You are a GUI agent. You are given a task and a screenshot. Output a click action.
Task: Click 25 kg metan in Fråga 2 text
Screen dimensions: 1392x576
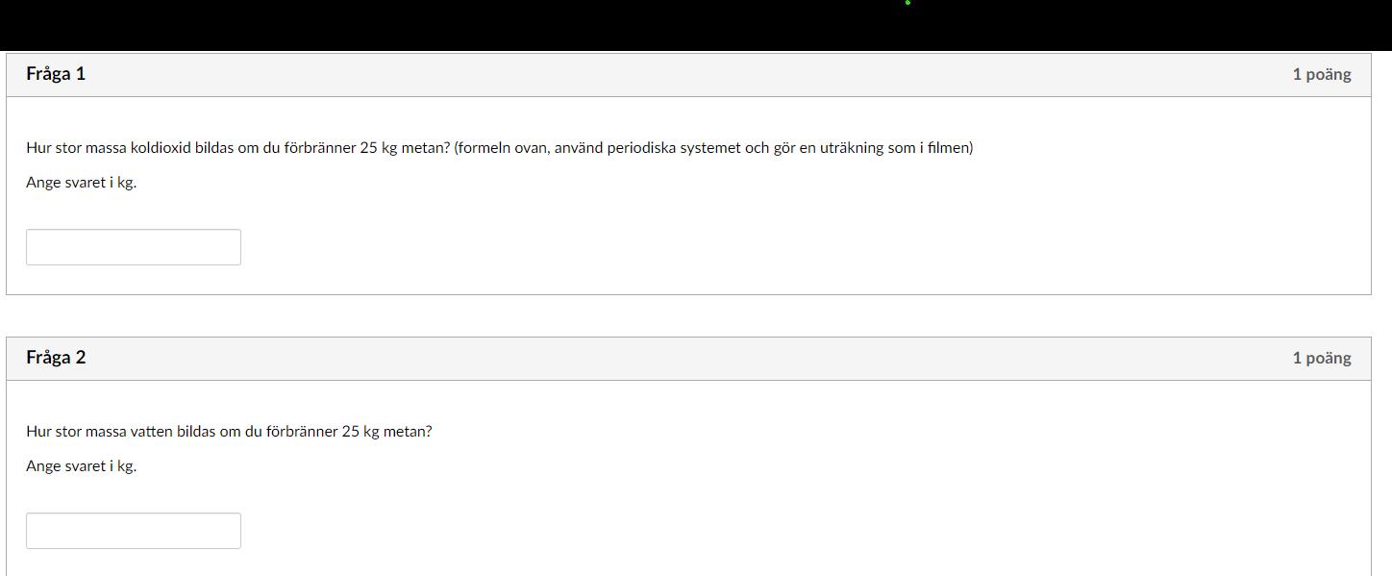coord(386,432)
